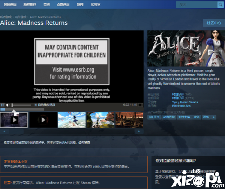
Task: Pause the trailer video
Action: [x=3, y=105]
